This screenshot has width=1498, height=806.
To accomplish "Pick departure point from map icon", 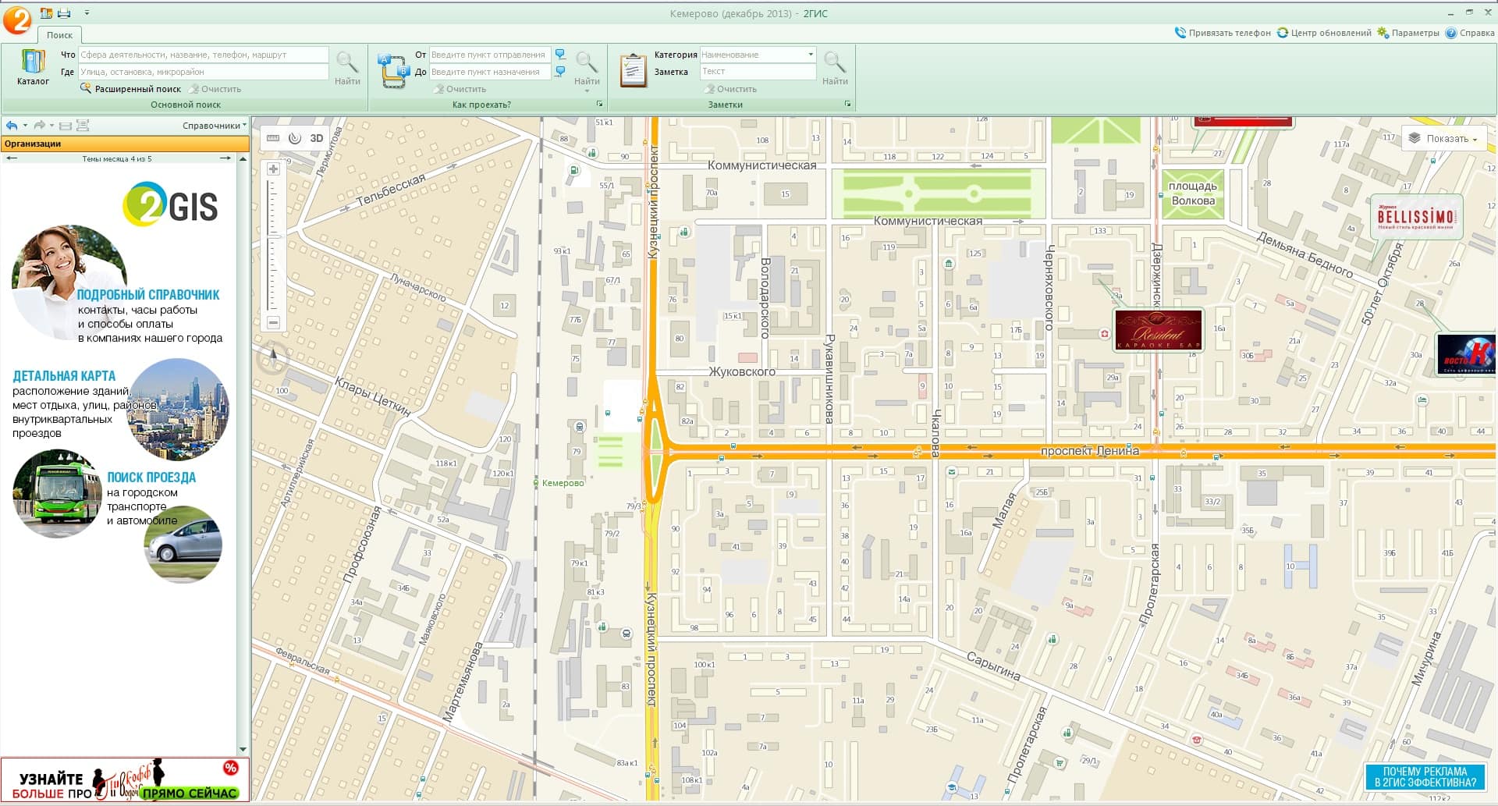I will pyautogui.click(x=560, y=54).
